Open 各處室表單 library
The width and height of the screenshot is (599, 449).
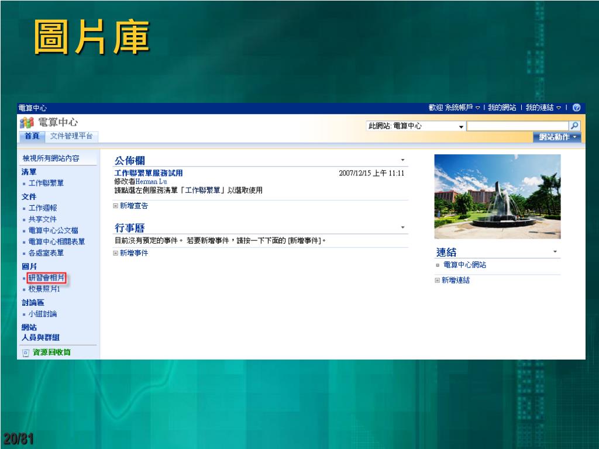[46, 253]
